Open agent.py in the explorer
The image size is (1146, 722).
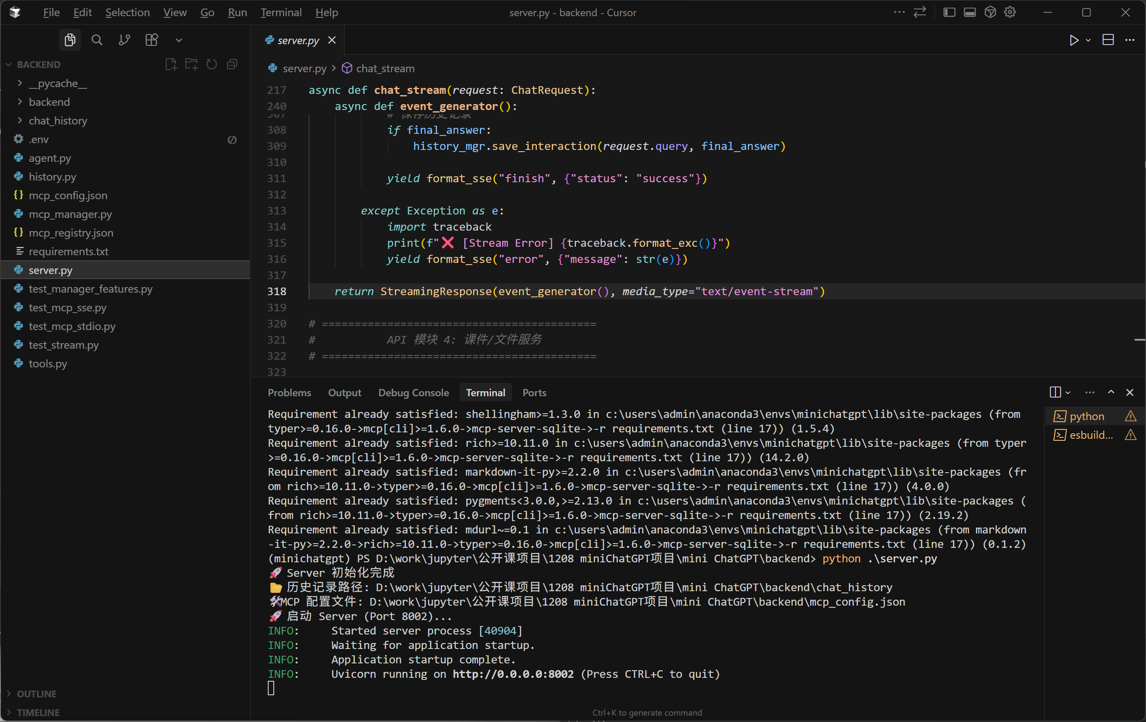pos(126,158)
